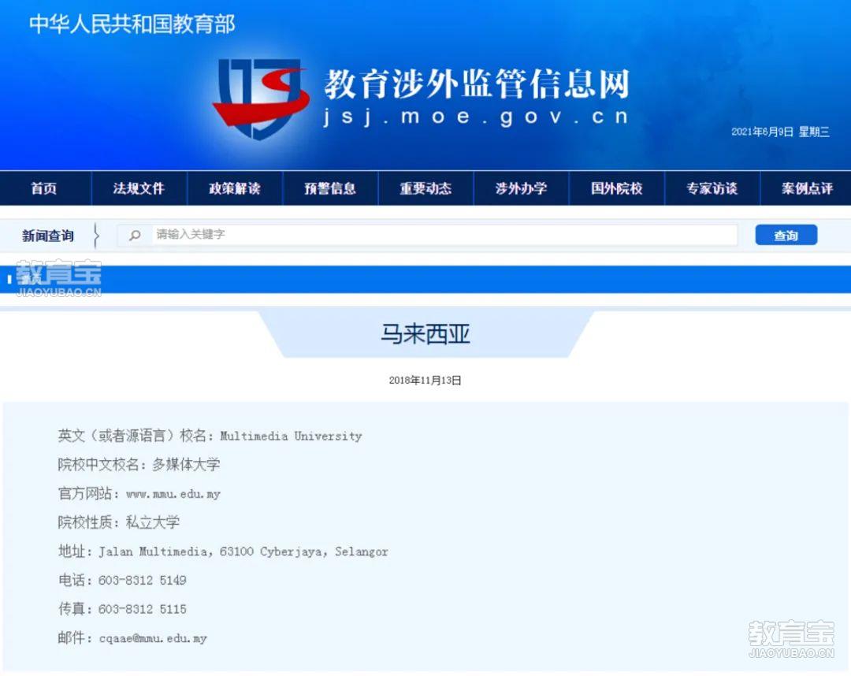Click the 院校性质:私立大学 line
Viewport: 851px width, 676px height.
pyautogui.click(x=119, y=522)
